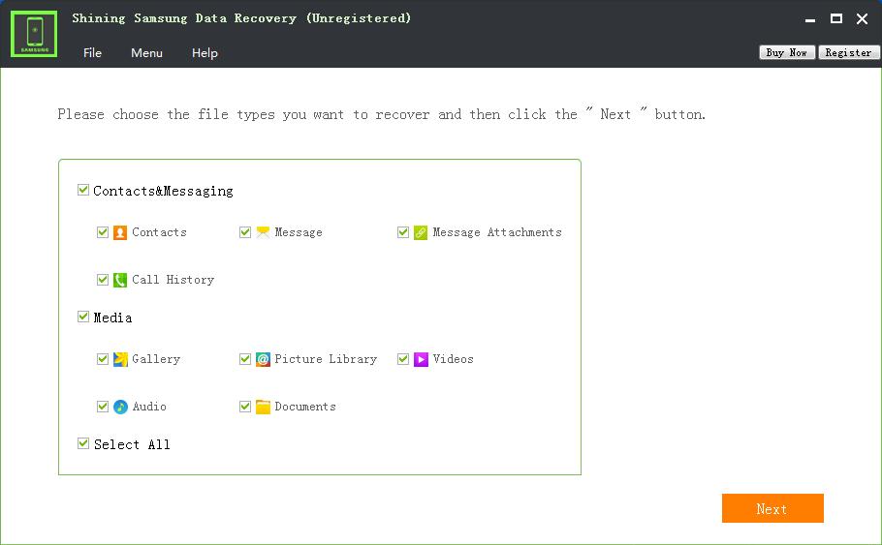
Task: Click the orange Contacts icon
Action: click(x=120, y=232)
